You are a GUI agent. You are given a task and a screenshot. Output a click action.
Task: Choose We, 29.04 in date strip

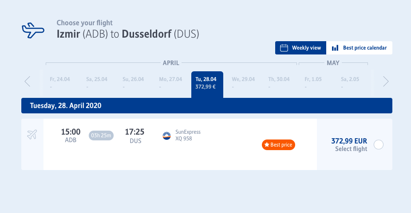[243, 82]
